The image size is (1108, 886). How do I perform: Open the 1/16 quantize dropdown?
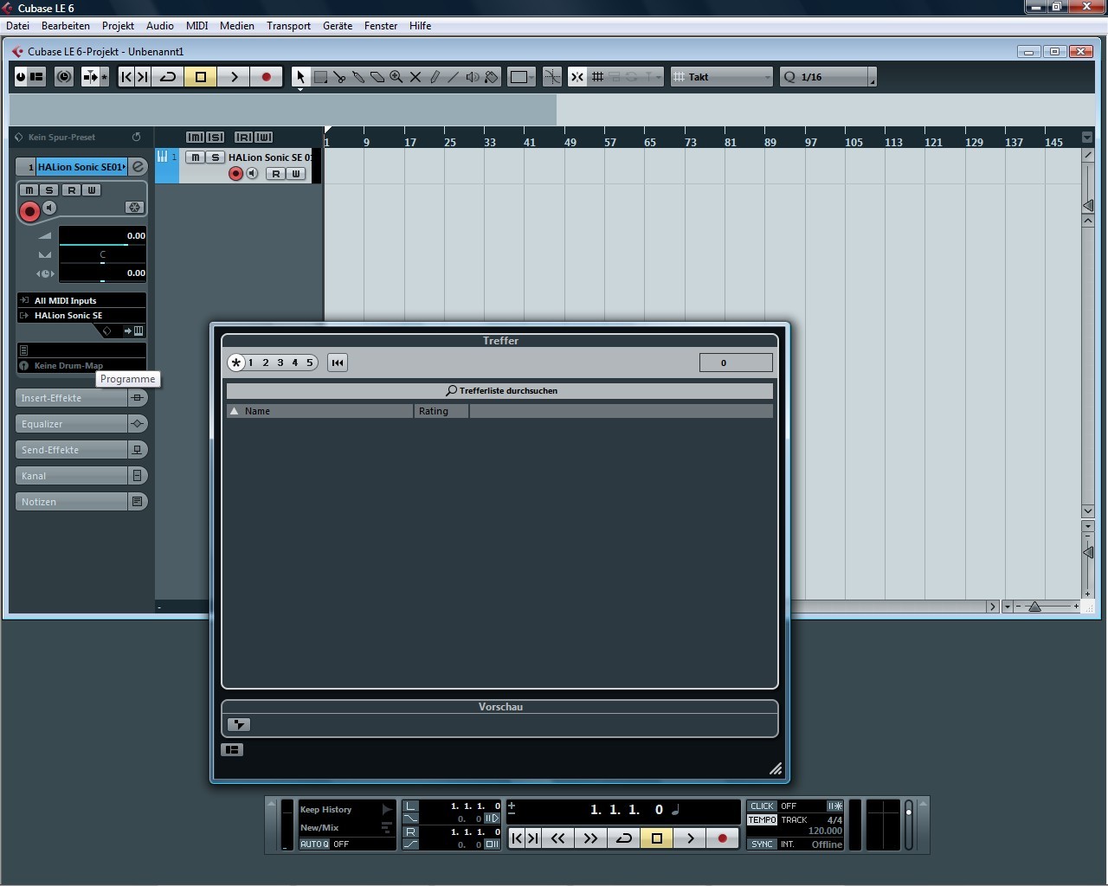[827, 77]
